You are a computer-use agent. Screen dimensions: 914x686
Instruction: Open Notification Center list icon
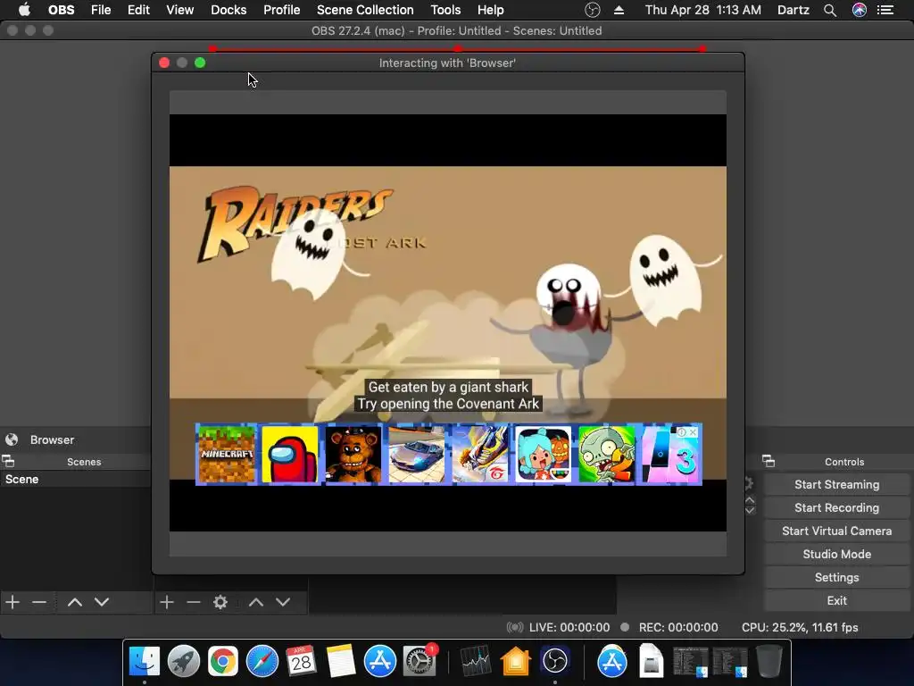tap(885, 10)
